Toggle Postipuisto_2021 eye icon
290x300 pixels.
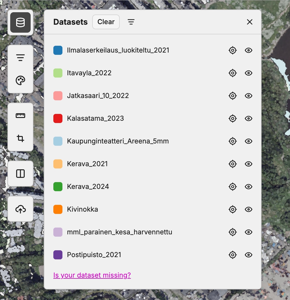(249, 255)
